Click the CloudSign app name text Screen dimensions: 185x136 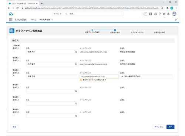pos(21,20)
